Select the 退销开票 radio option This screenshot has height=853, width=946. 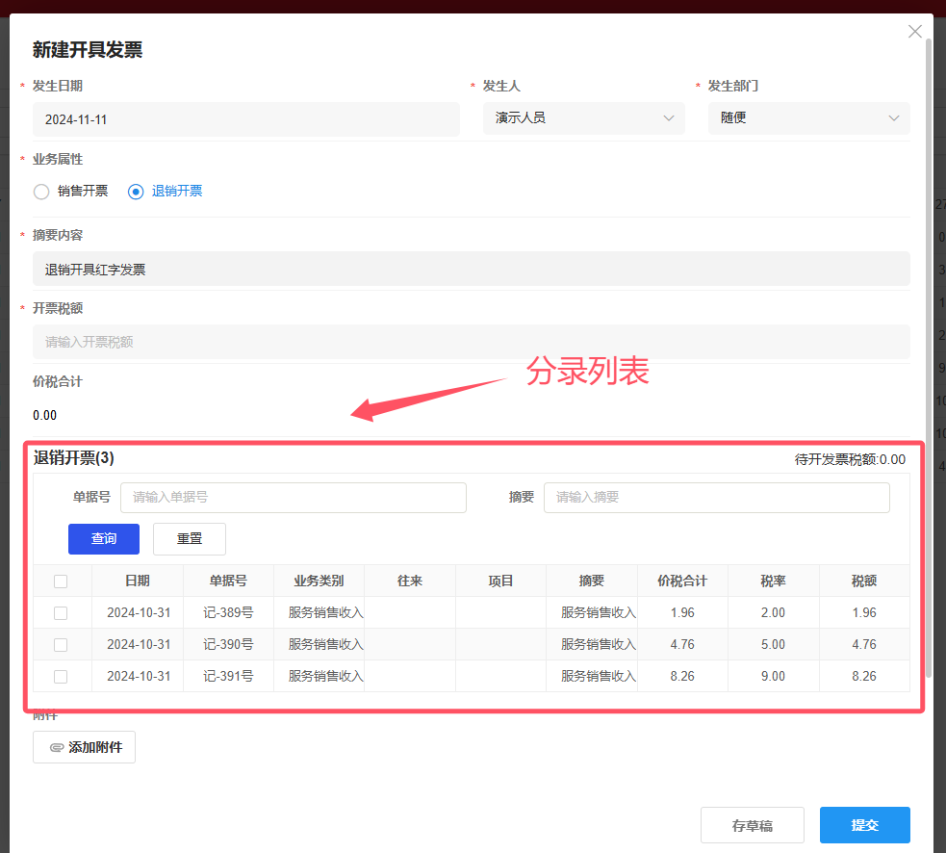(136, 192)
